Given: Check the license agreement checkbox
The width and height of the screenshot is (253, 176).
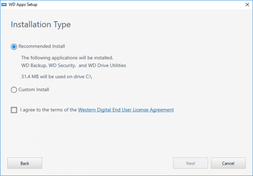Looking at the screenshot, I should pyautogui.click(x=14, y=110).
